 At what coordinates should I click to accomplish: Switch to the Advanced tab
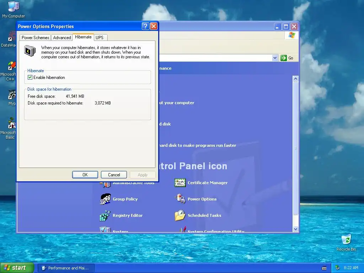pos(62,38)
